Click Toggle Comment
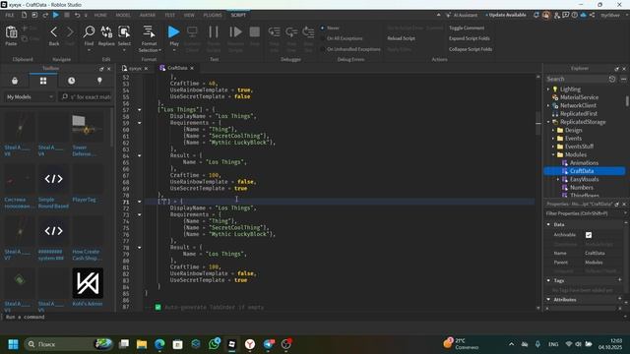Screen dimensions: 630x354 tap(467, 29)
